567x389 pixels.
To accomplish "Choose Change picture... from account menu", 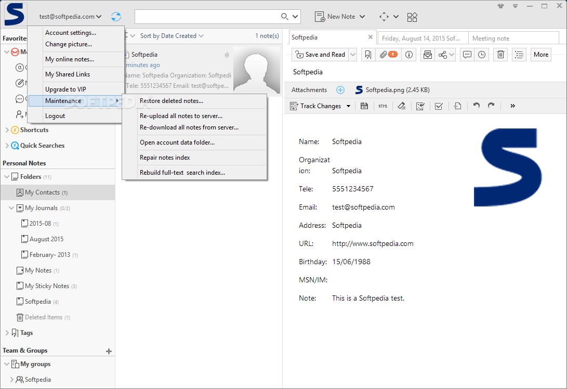I will coord(76,44).
